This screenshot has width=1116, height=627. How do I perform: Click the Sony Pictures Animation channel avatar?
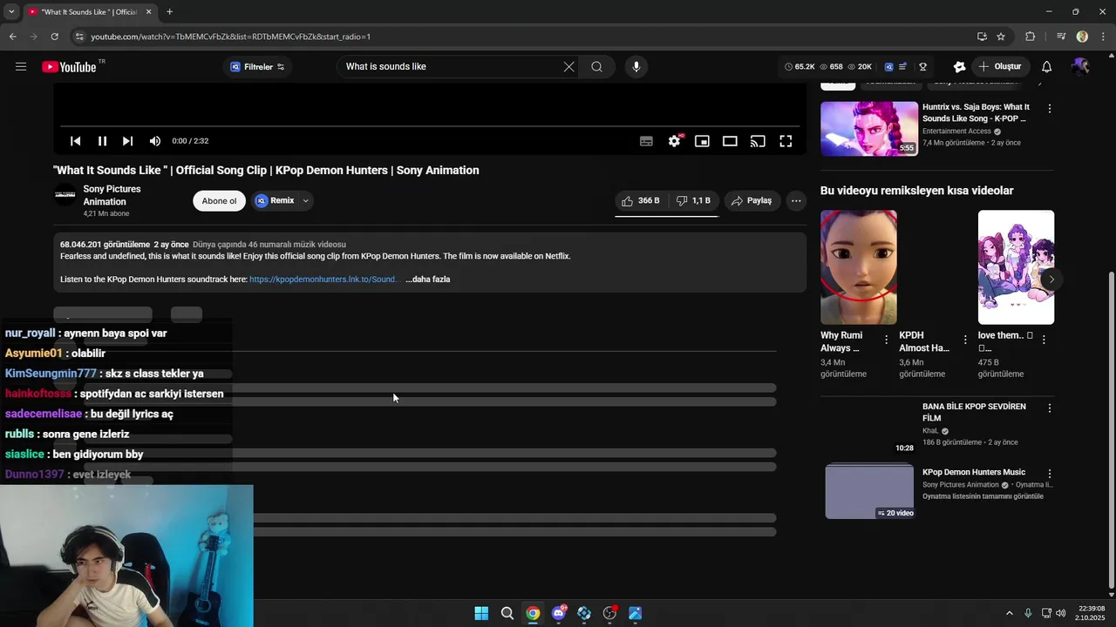65,195
